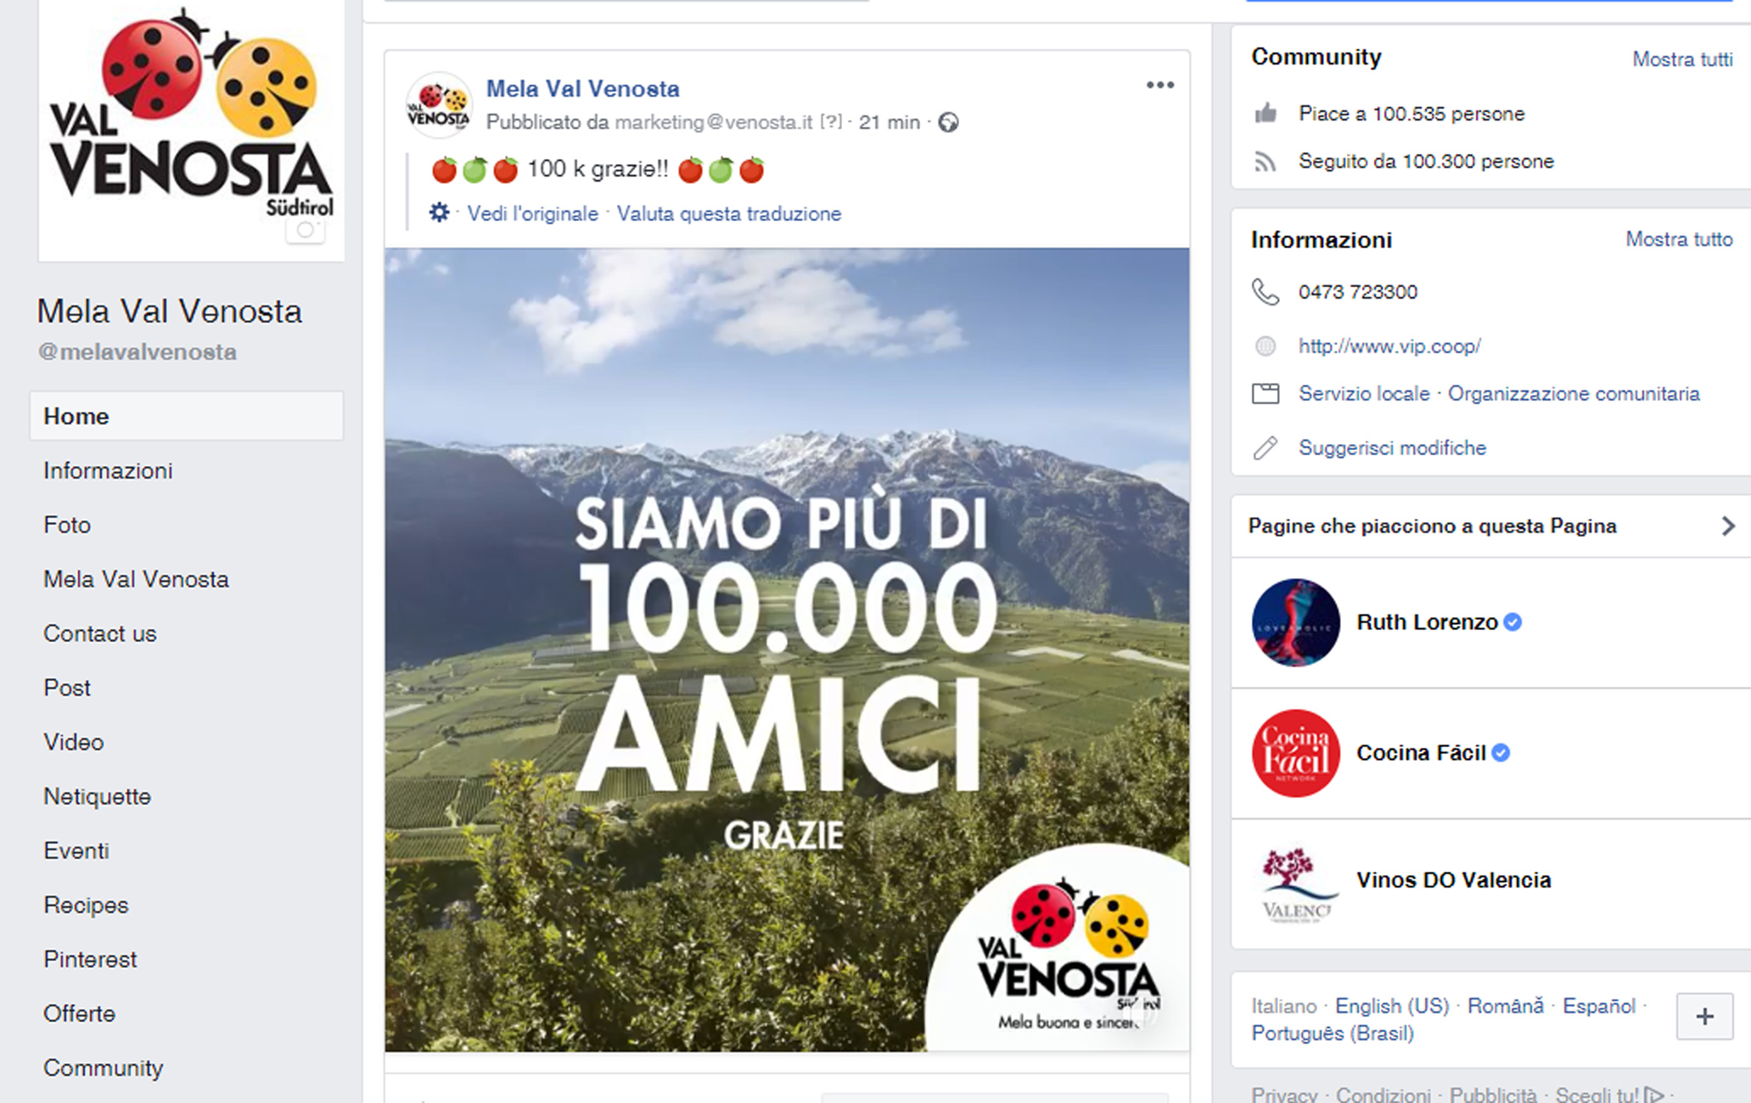The image size is (1751, 1103).
Task: Add another language with plus button
Action: (1704, 1016)
